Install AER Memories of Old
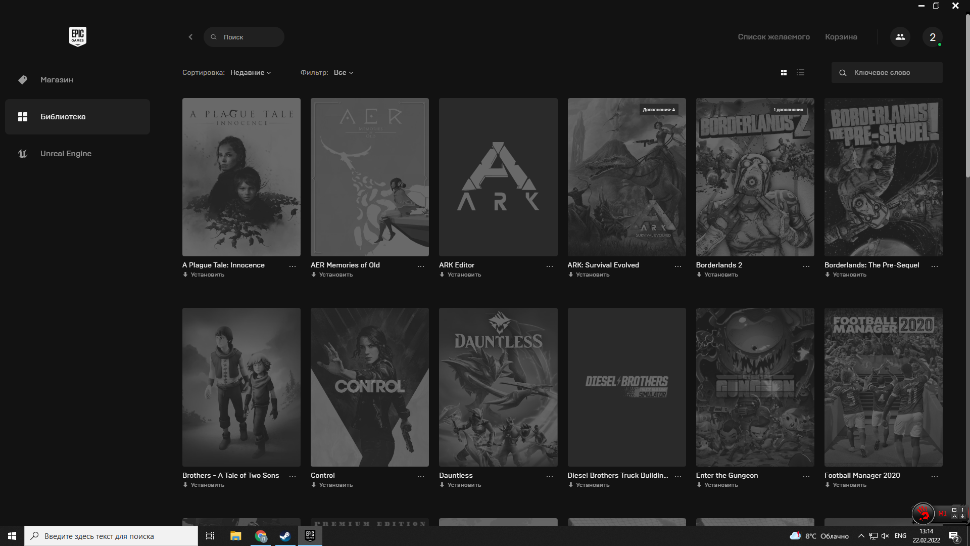970x546 pixels. [332, 275]
